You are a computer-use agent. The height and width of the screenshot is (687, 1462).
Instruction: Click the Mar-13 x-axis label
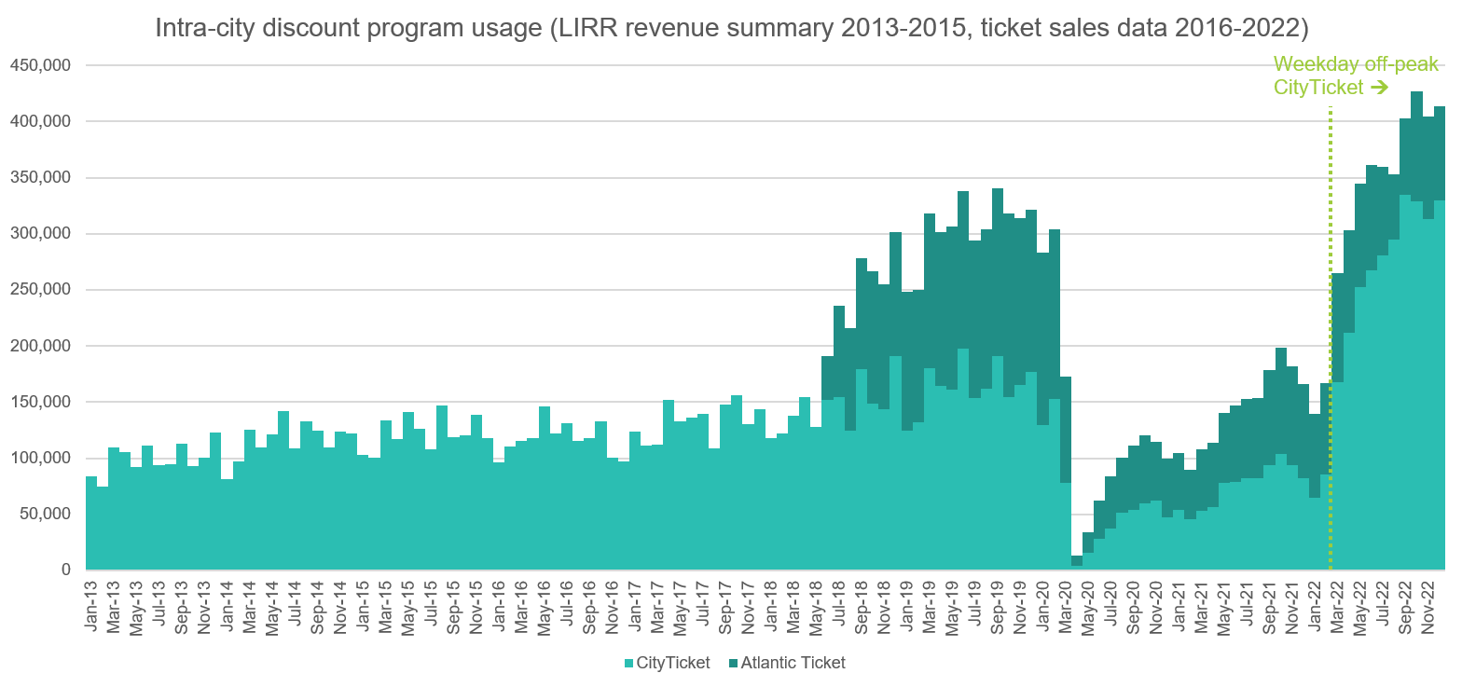click(x=114, y=607)
